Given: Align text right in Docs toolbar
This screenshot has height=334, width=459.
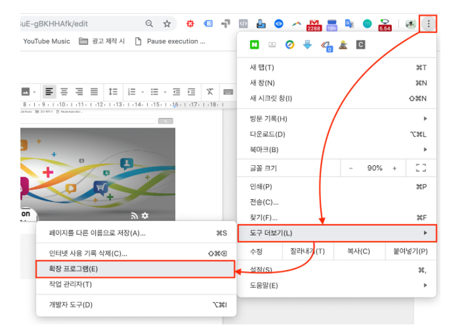Looking at the screenshot, I should [x=79, y=92].
